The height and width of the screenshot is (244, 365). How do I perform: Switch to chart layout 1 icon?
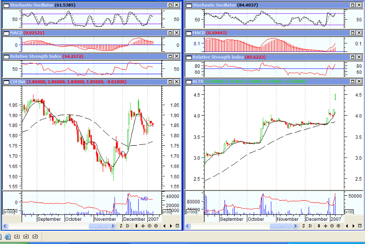pyautogui.click(x=17, y=237)
